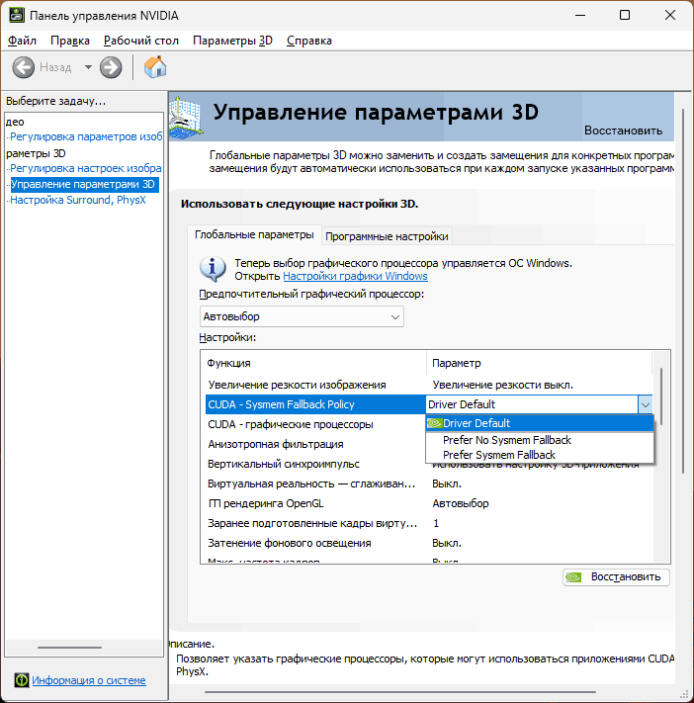
Task: Click the task tree horizontal scrollbar
Action: click(69, 648)
